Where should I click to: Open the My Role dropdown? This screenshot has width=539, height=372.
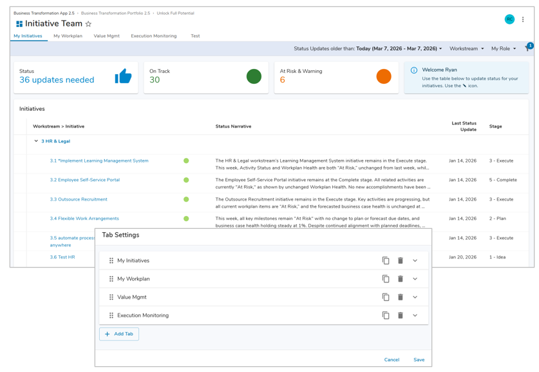coord(503,48)
